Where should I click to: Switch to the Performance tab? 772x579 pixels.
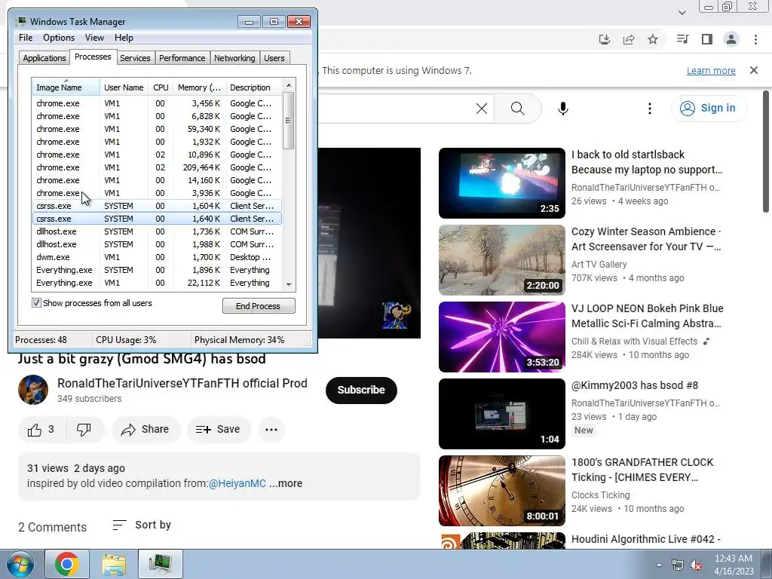point(182,58)
